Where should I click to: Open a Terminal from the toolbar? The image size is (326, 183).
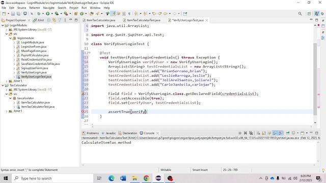[x=25, y=14]
